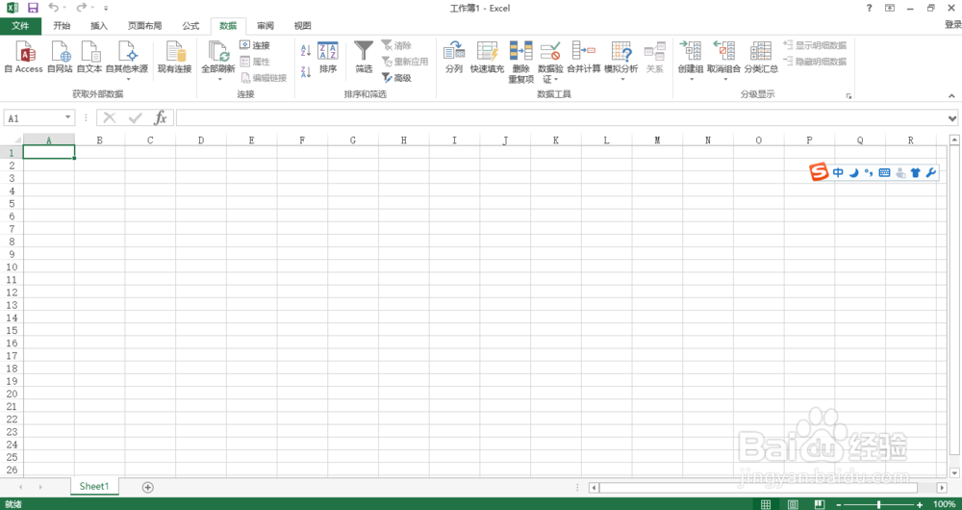This screenshot has height=510, width=962.
Task: Zoom in with plus button
Action: [920, 504]
